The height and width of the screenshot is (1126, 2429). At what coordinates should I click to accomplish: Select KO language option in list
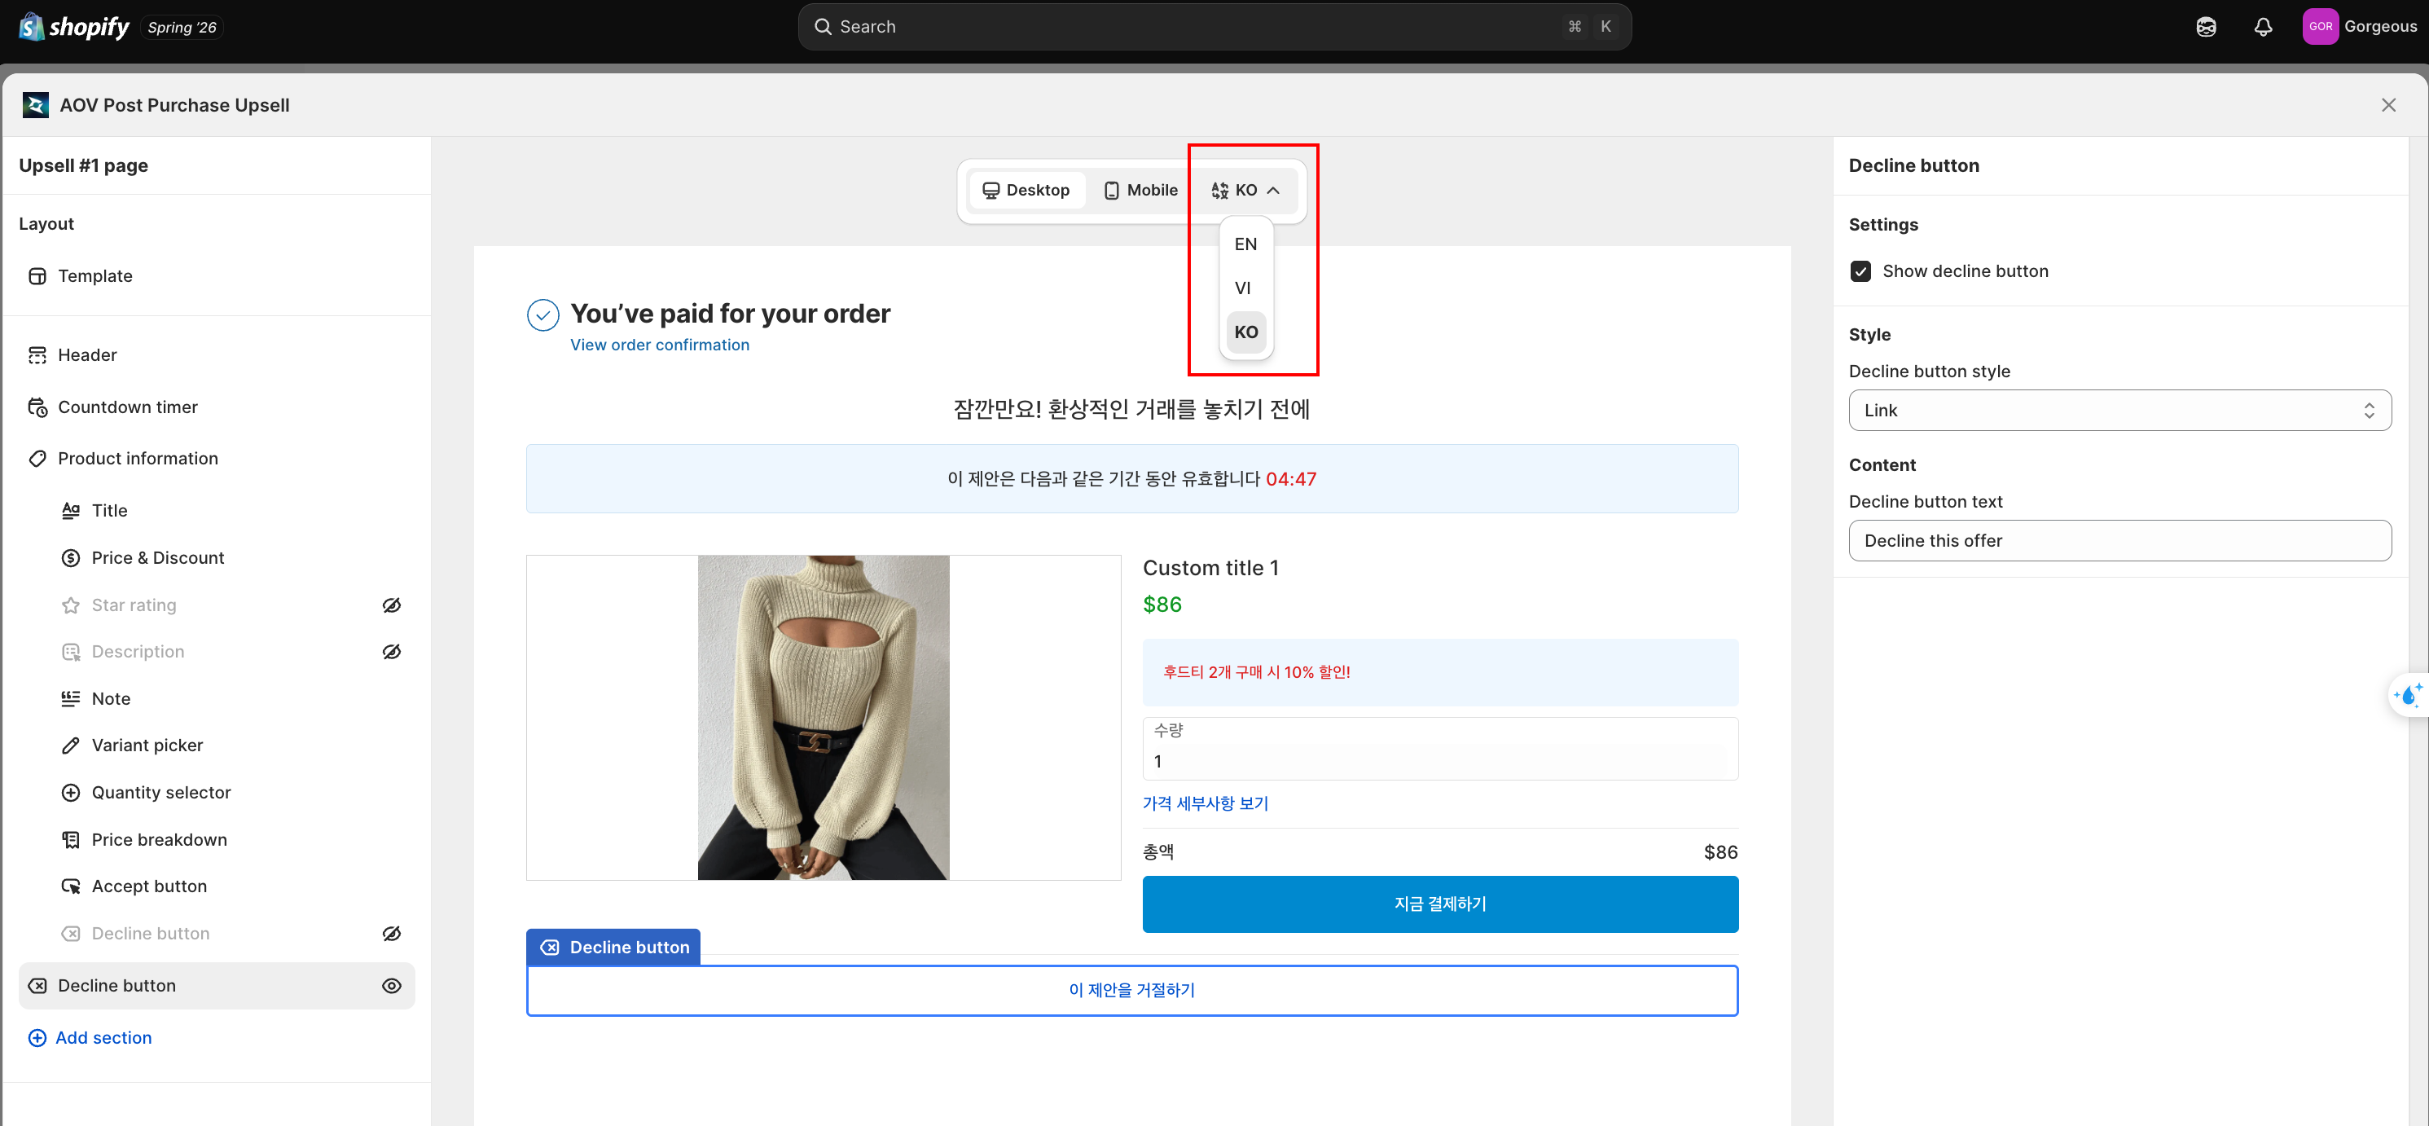[x=1245, y=332]
